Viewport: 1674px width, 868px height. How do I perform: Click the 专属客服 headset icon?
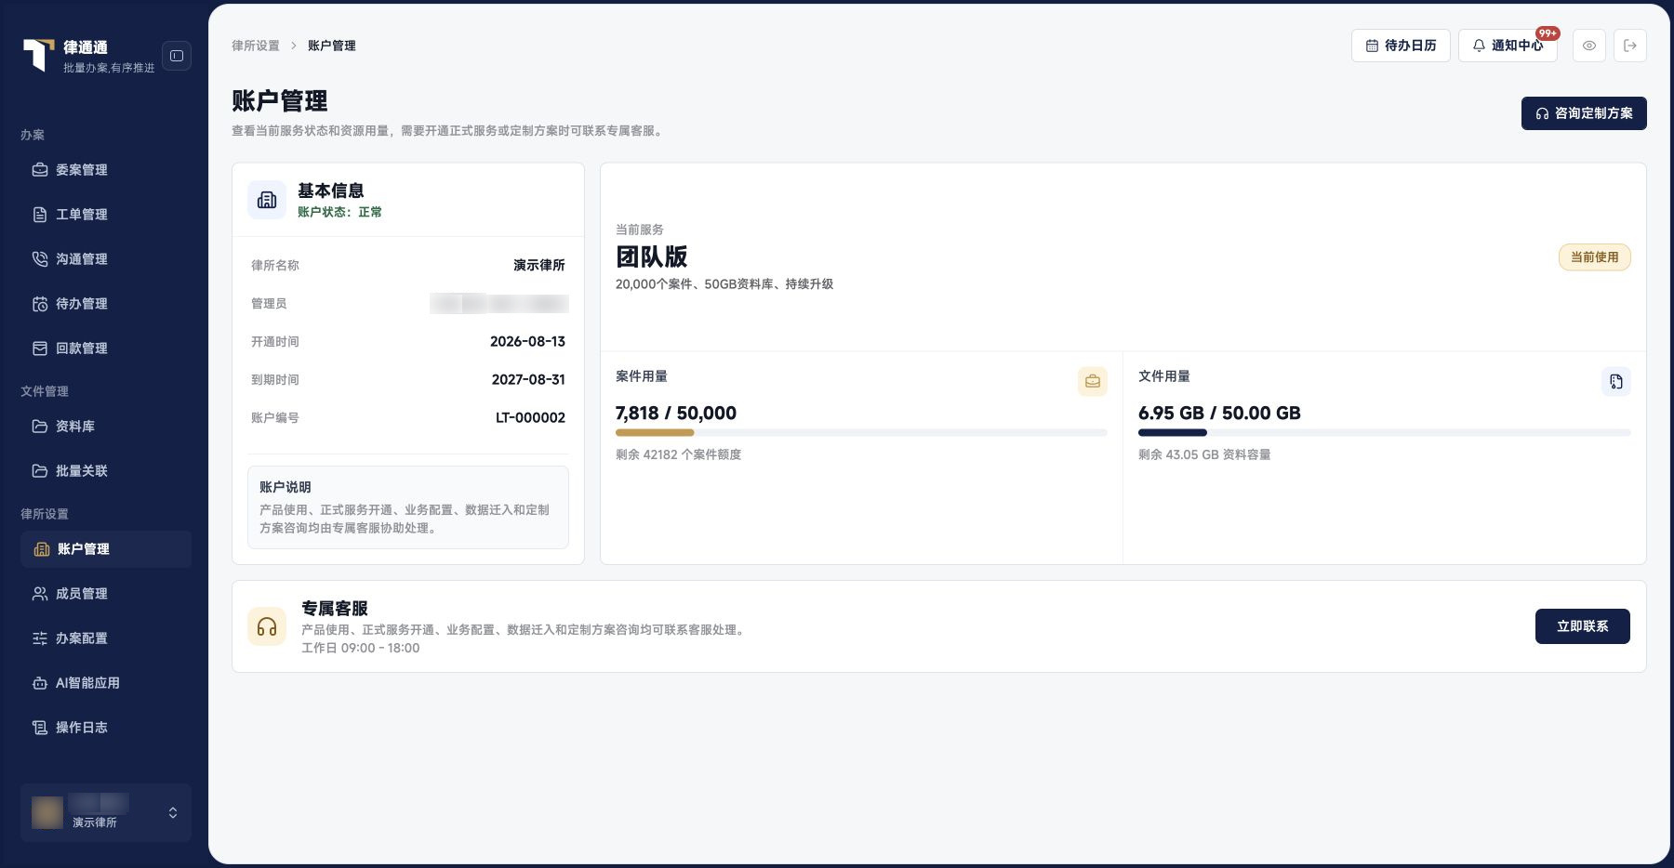coord(267,626)
